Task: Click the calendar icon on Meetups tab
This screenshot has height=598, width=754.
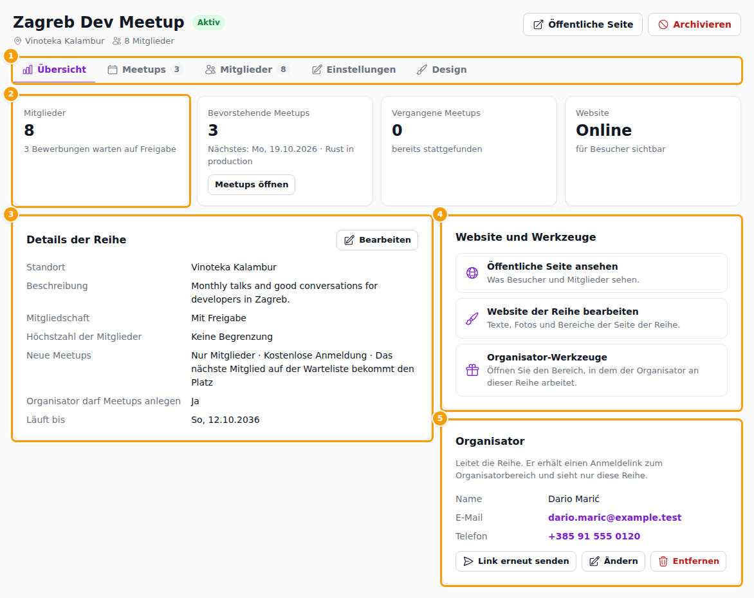Action: pyautogui.click(x=113, y=70)
